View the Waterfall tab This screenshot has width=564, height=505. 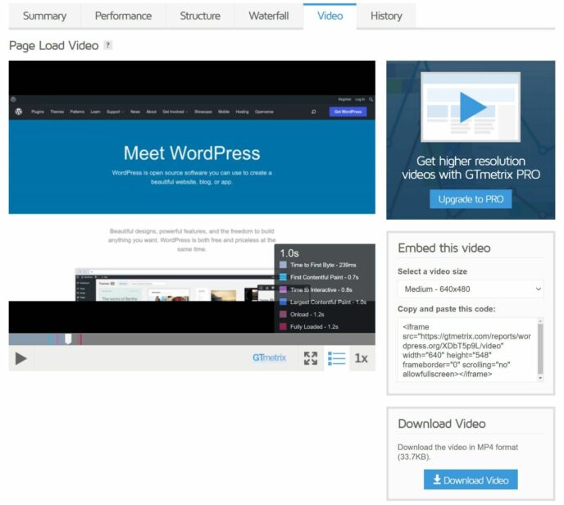tap(269, 16)
